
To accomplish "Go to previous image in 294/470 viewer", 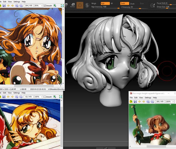I will 8,6.
